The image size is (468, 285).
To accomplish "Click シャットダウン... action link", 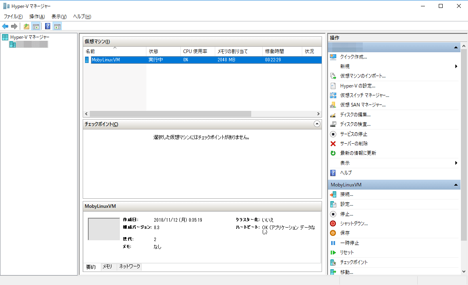I will click(354, 224).
